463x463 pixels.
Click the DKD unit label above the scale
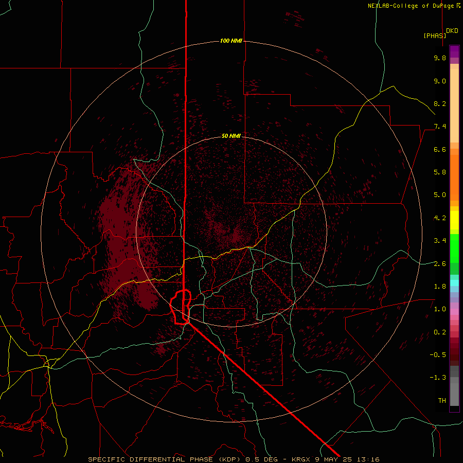point(452,31)
